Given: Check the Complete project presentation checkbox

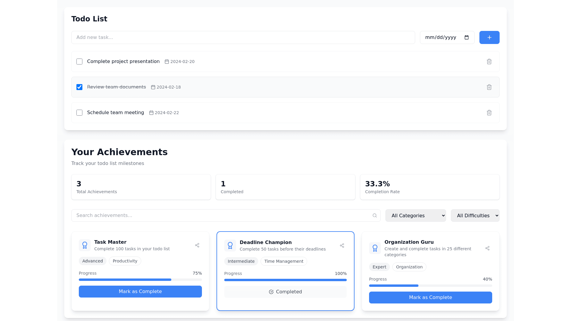Looking at the screenshot, I should [x=79, y=62].
